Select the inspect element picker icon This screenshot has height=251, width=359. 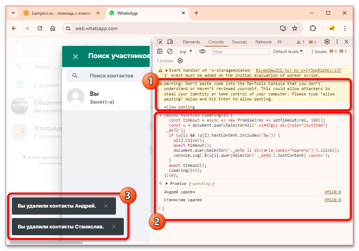click(160, 42)
